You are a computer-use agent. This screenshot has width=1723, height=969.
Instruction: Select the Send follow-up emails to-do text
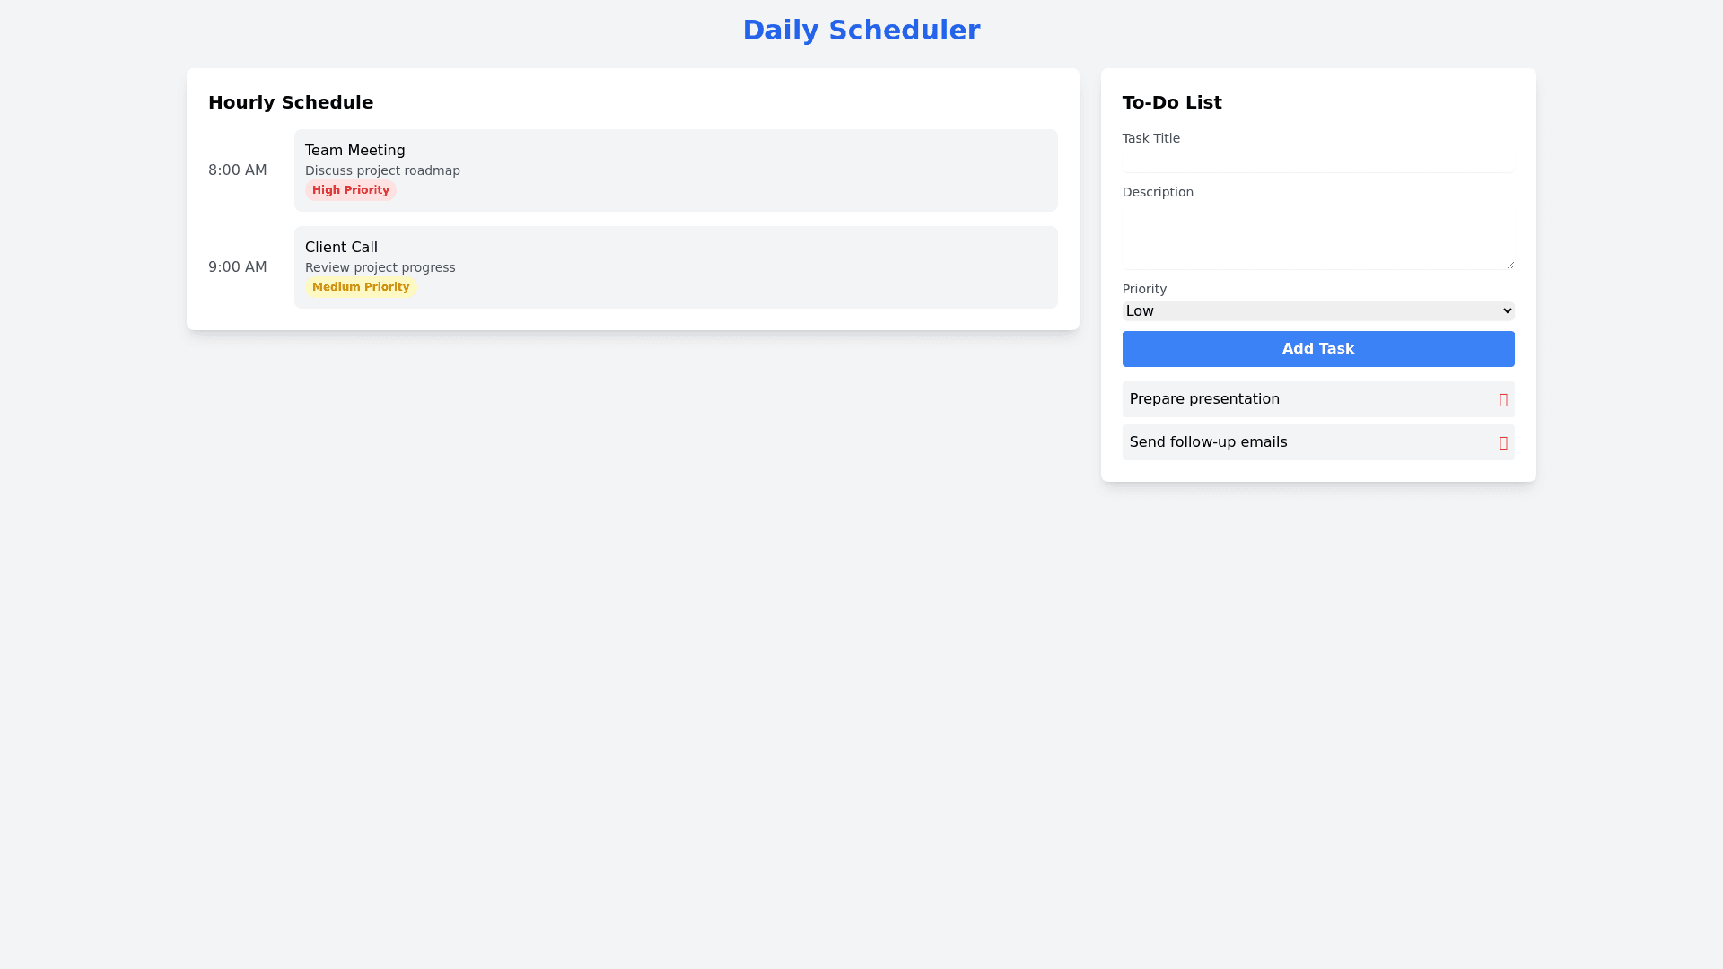coord(1208,442)
